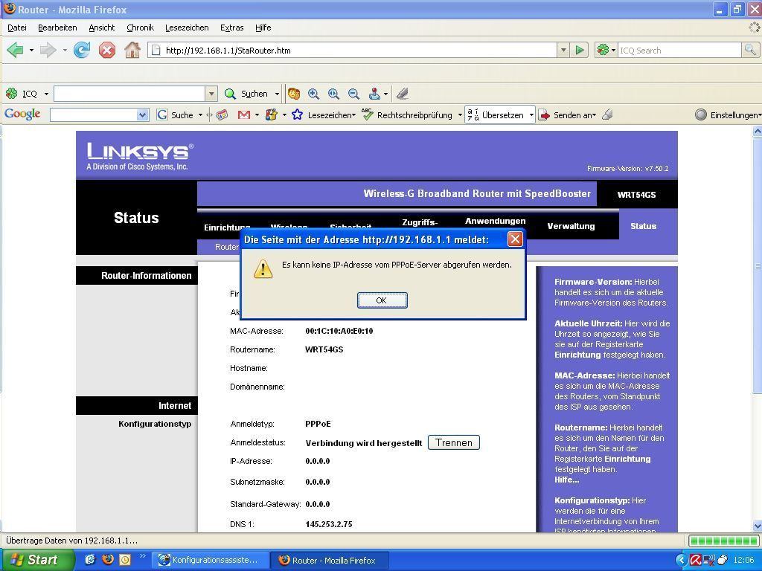Select the MAC address value 00:1C:10:A0:E0:10
Viewport: 762px width, 571px height.
tap(339, 331)
